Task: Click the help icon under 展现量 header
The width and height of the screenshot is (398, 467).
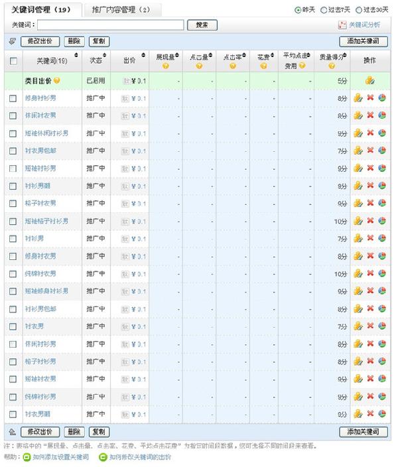Action: [x=165, y=66]
